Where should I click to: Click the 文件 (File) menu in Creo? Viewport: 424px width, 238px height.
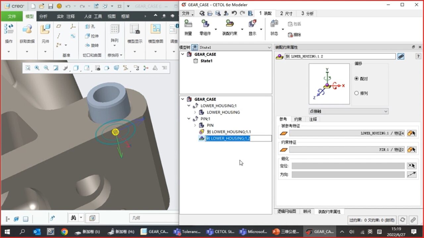pos(12,16)
